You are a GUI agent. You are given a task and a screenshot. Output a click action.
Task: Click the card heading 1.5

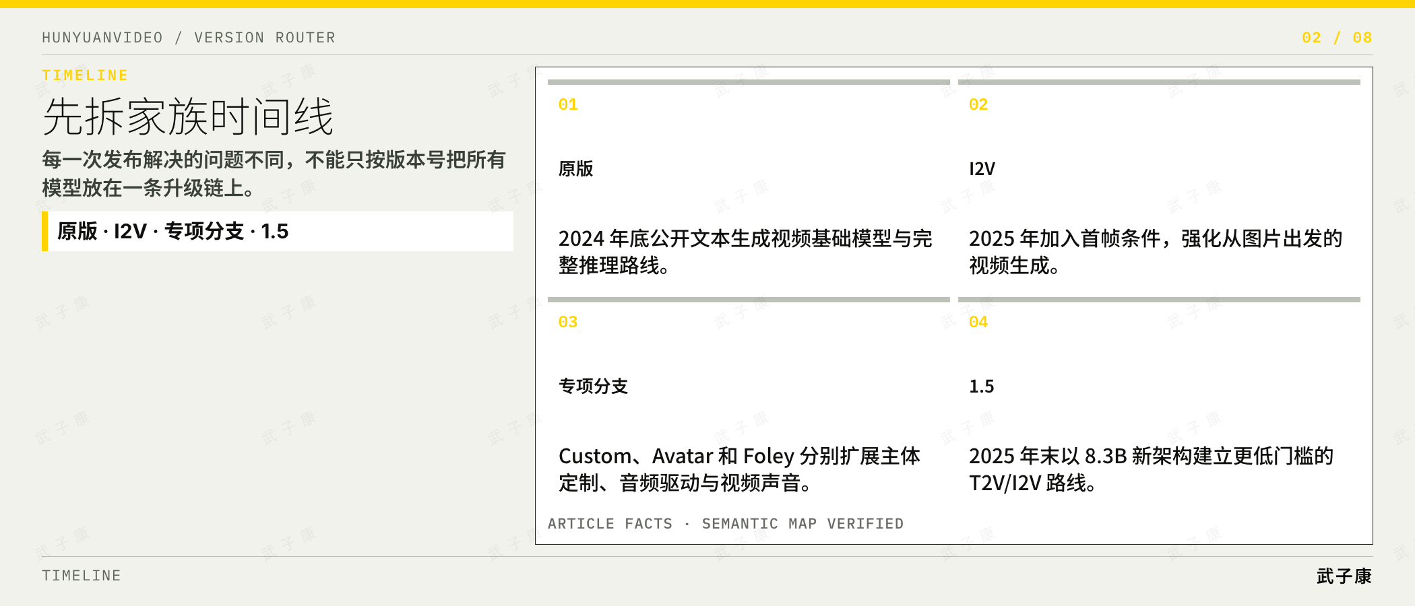pos(982,386)
